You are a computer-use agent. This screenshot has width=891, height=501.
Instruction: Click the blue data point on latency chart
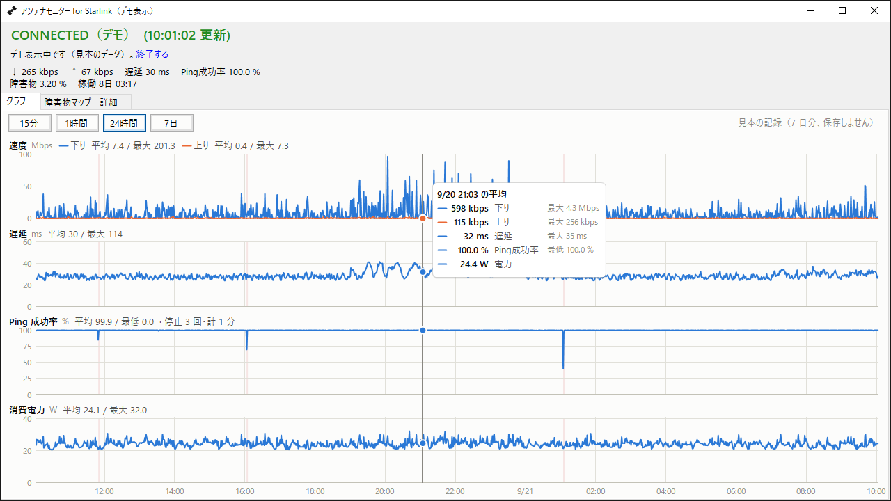423,272
